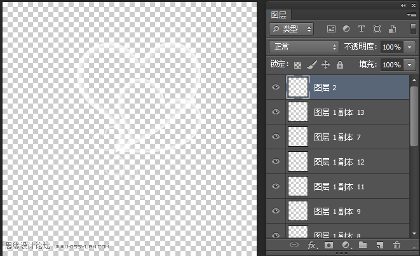
Task: Hide layer 图层 1 副本 8
Action: click(x=276, y=235)
